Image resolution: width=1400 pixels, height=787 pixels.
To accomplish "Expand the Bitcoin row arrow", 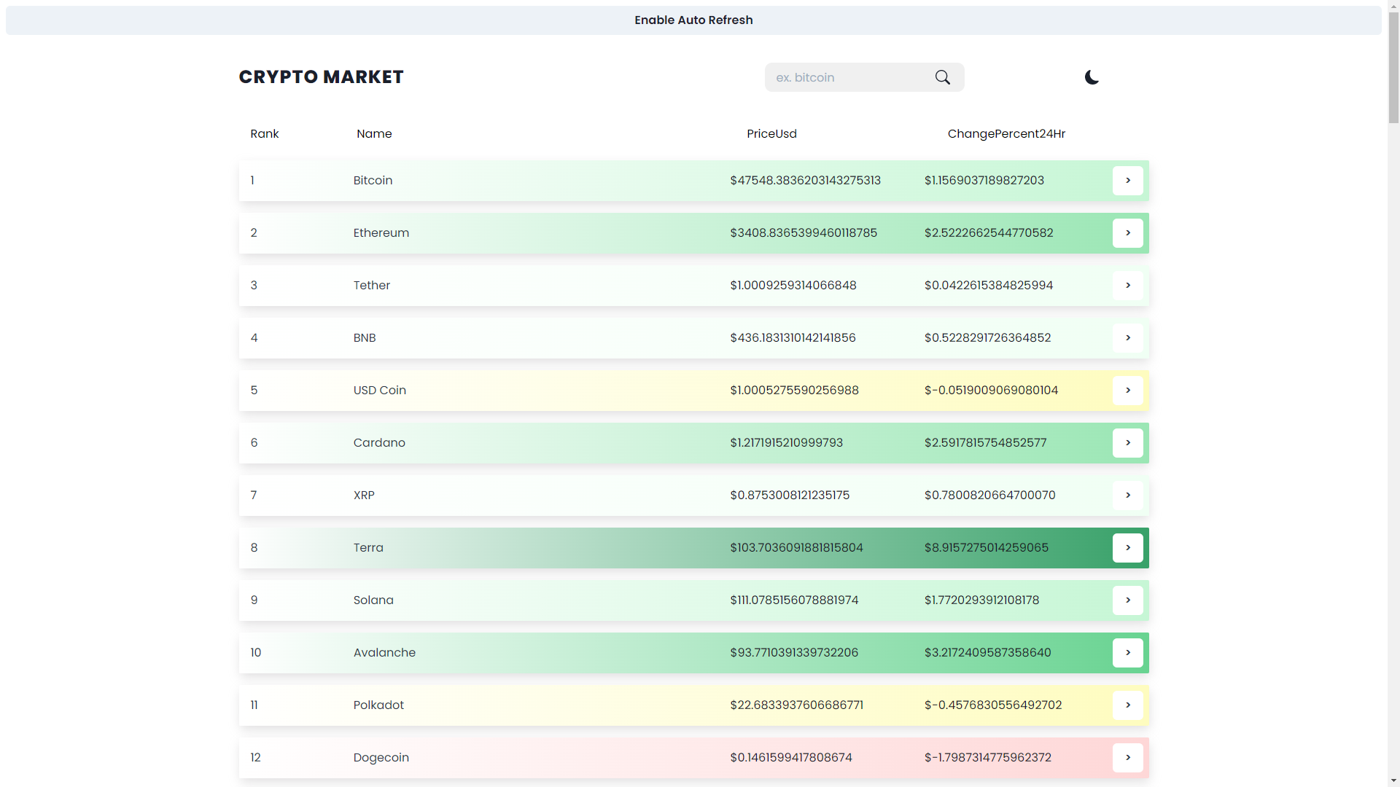I will click(x=1127, y=181).
